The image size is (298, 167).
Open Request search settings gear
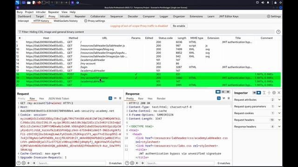click(x=24, y=163)
